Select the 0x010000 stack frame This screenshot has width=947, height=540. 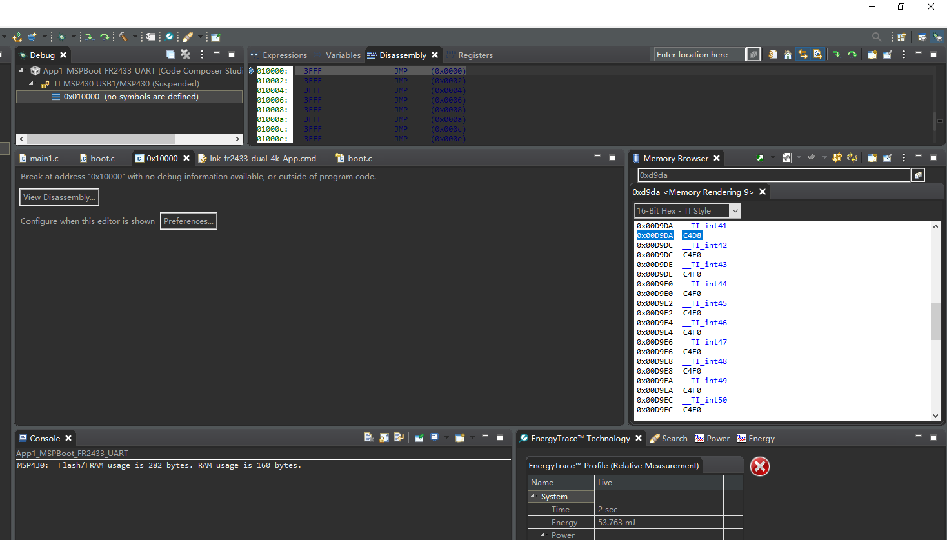point(129,97)
